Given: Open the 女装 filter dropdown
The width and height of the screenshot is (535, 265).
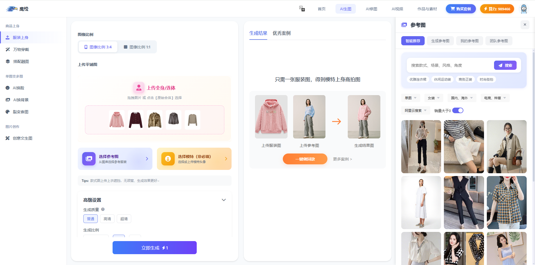Looking at the screenshot, I should pos(434,98).
